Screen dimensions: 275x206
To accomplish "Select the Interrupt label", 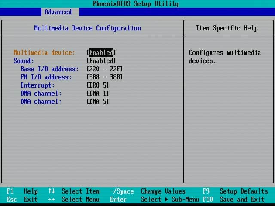I will pyautogui.click(x=37, y=85).
